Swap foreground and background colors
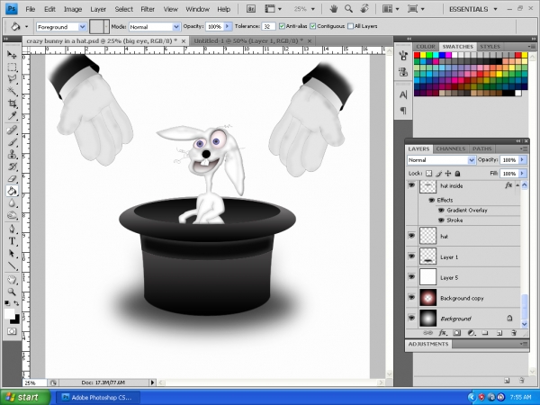 point(16,303)
